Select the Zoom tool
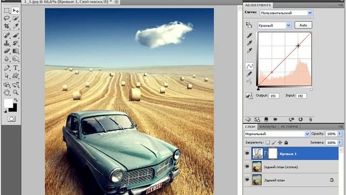The height and width of the screenshot is (195, 346). (x=16, y=92)
